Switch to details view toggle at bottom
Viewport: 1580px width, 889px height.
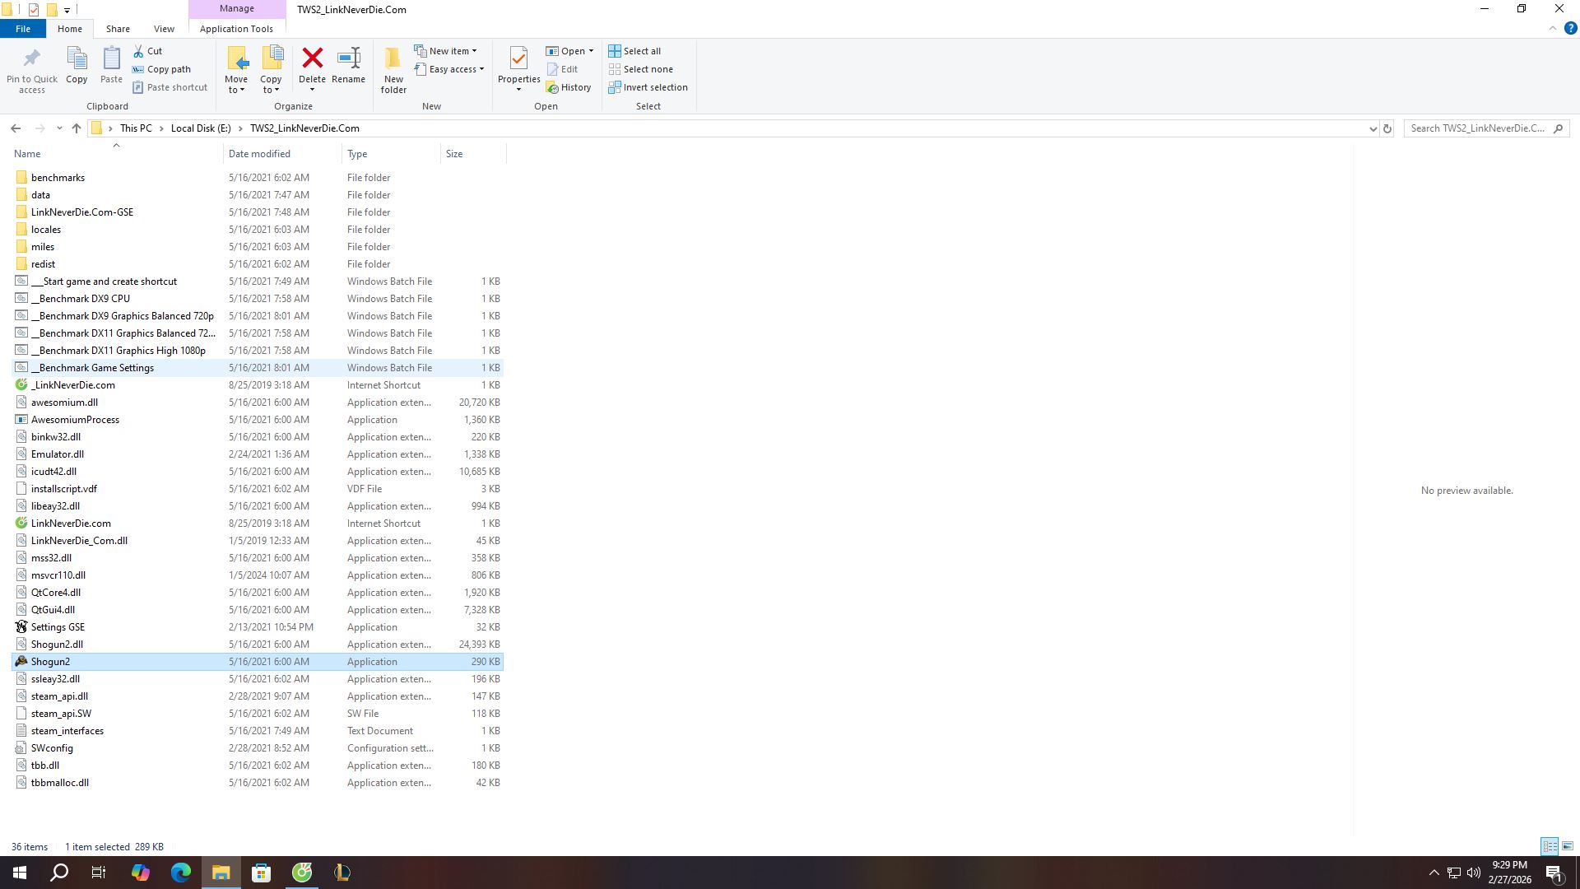pyautogui.click(x=1549, y=846)
